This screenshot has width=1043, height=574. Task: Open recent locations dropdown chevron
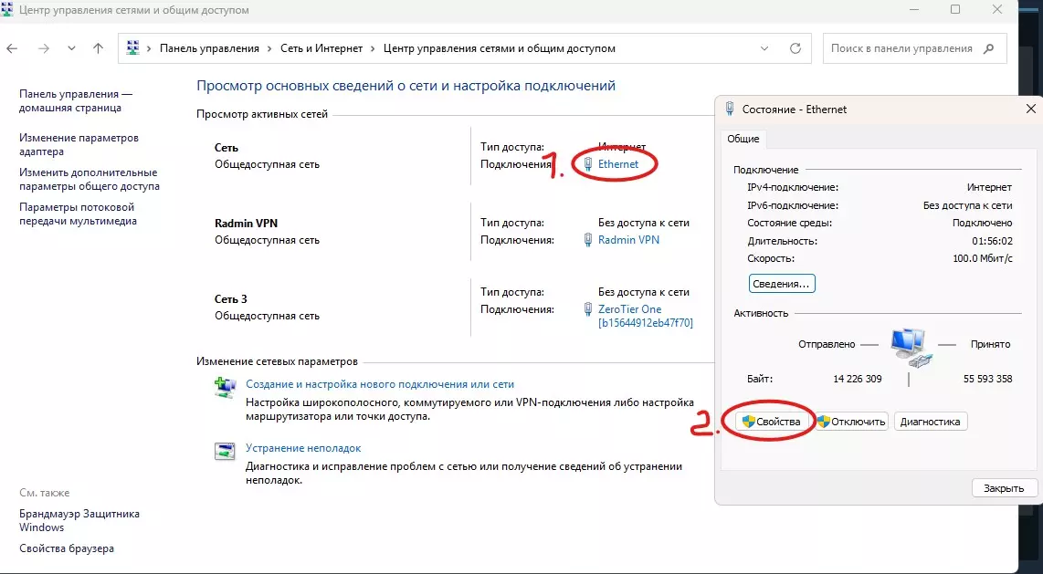tap(71, 48)
